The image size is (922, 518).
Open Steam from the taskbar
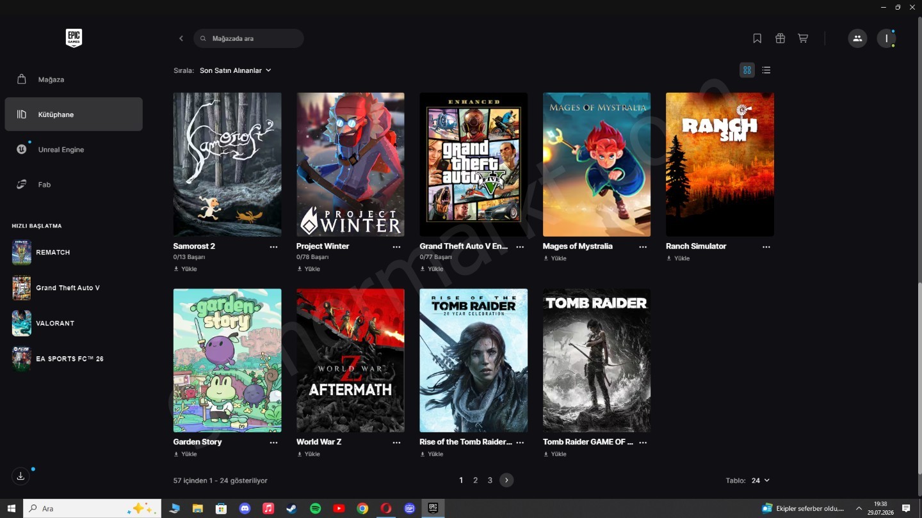click(x=291, y=508)
